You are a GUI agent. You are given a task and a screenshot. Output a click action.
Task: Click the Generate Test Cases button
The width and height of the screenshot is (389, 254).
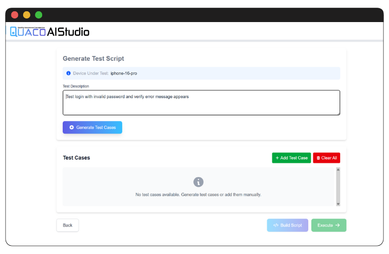click(92, 127)
